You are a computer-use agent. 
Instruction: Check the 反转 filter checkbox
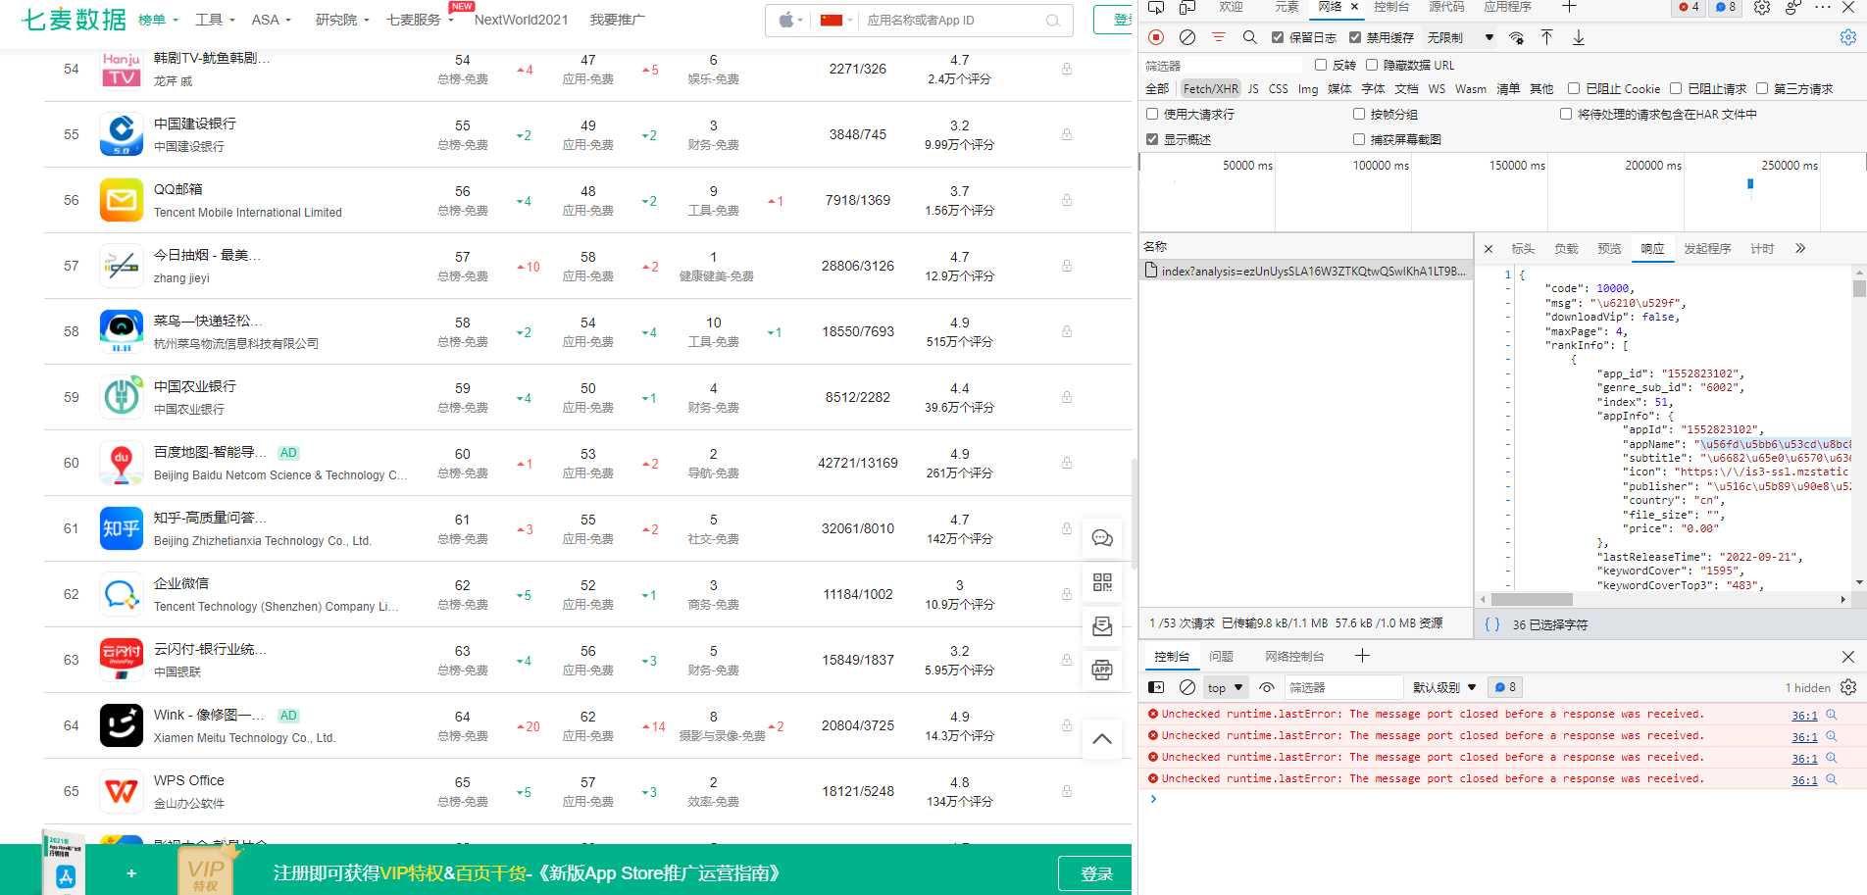(x=1321, y=65)
